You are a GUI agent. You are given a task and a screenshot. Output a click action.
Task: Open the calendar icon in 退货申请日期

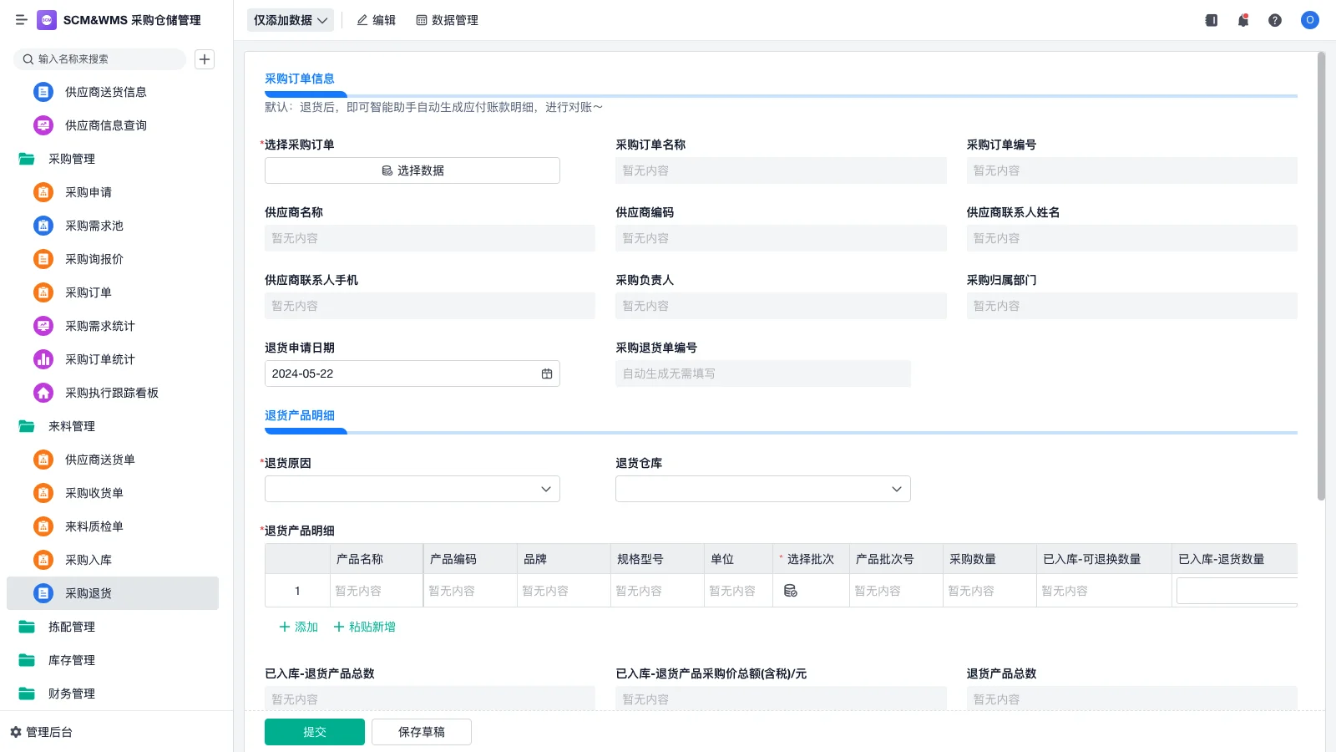pos(547,373)
